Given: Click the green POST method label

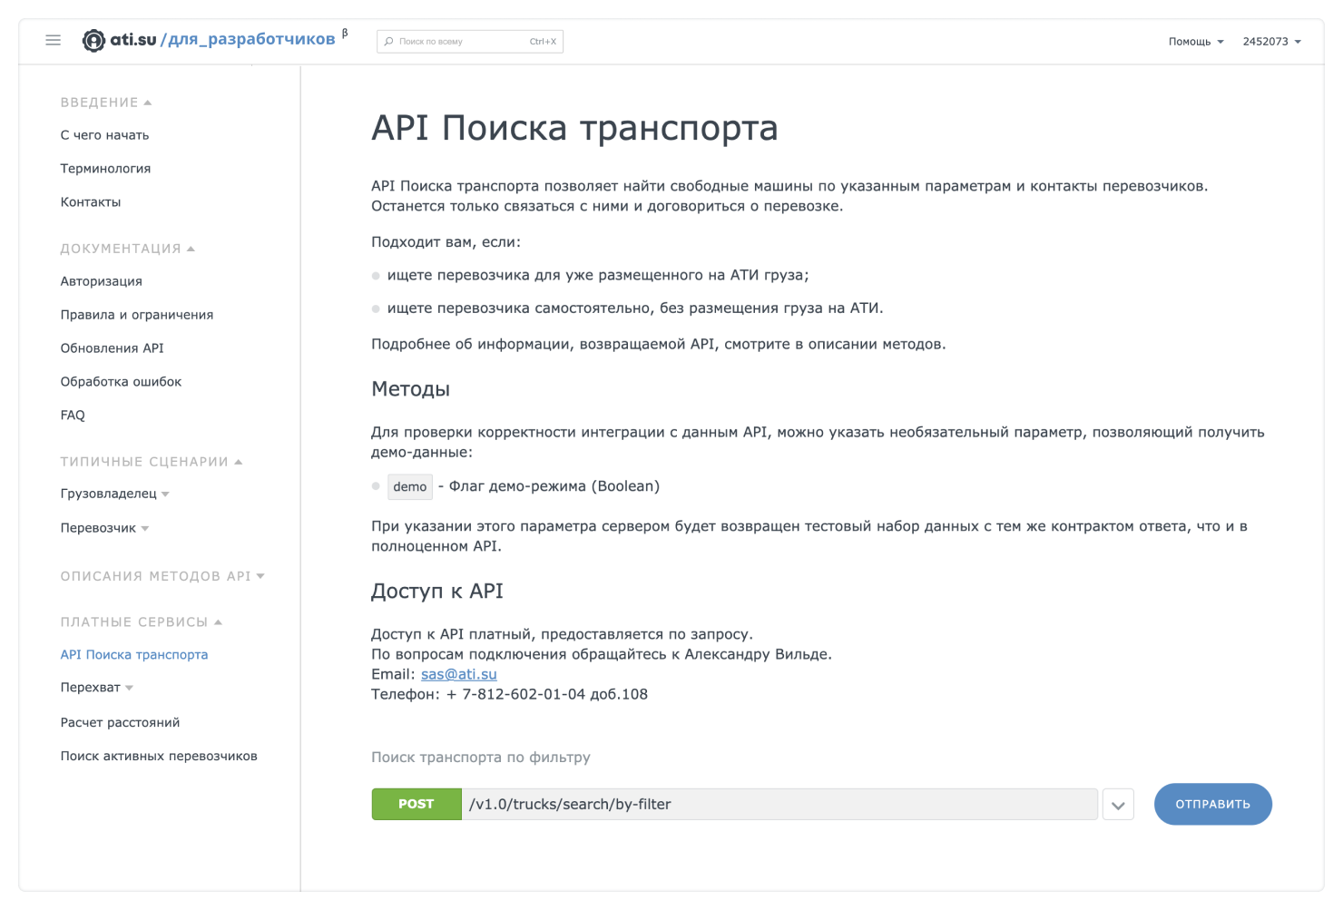Looking at the screenshot, I should (x=417, y=805).
